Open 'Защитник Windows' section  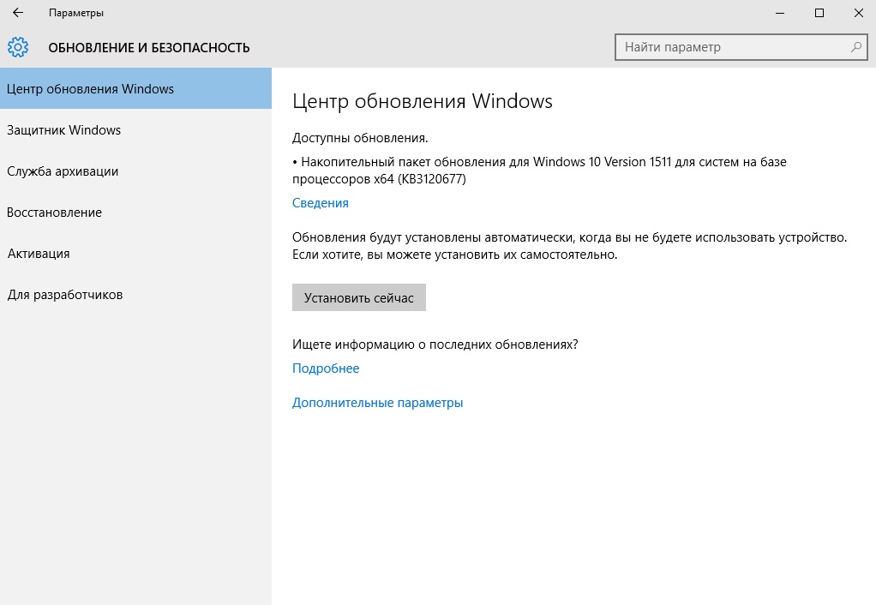(x=135, y=130)
